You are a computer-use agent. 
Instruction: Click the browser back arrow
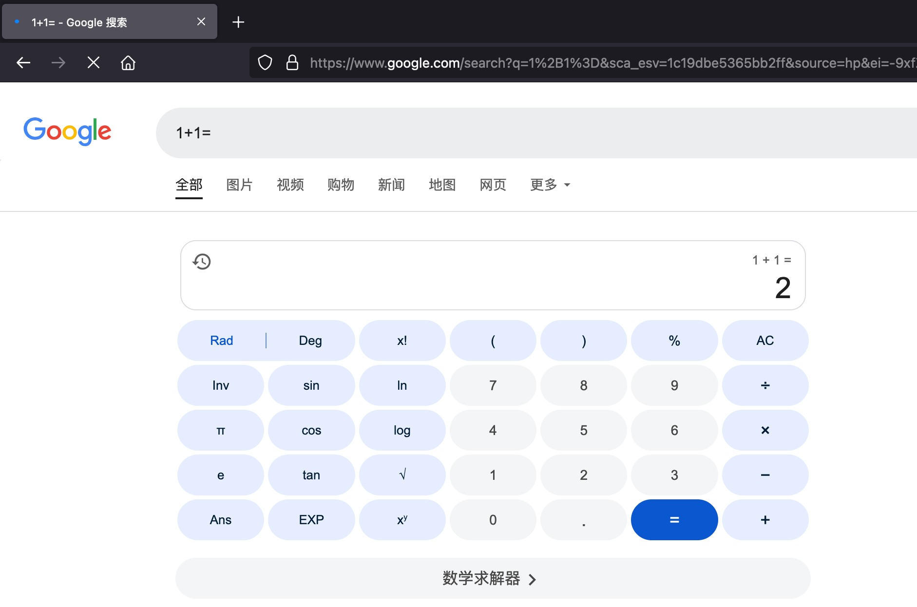[23, 63]
